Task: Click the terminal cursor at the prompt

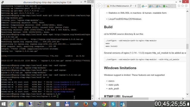Action: click(x=58, y=96)
